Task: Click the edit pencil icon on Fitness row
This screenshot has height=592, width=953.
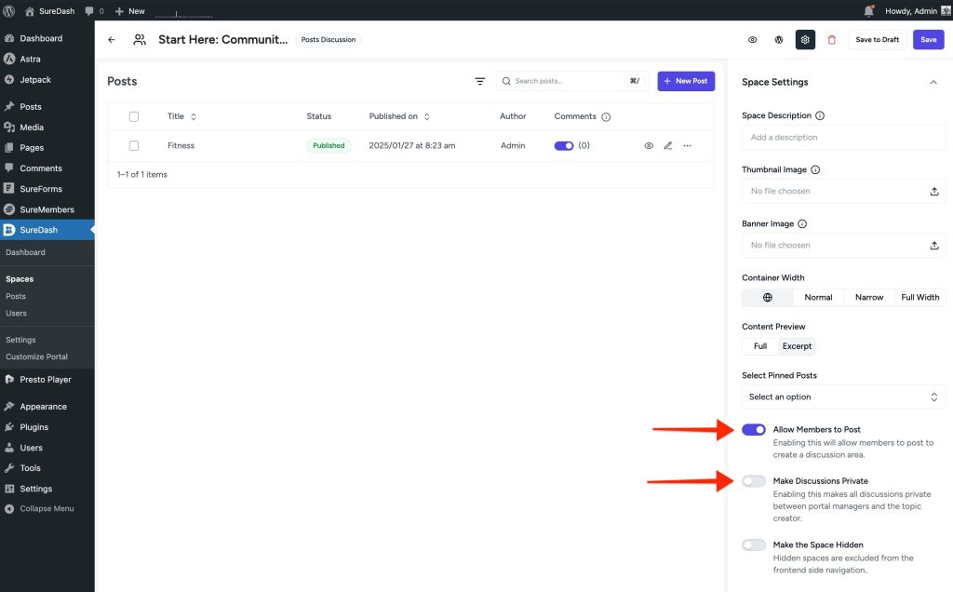Action: [667, 145]
